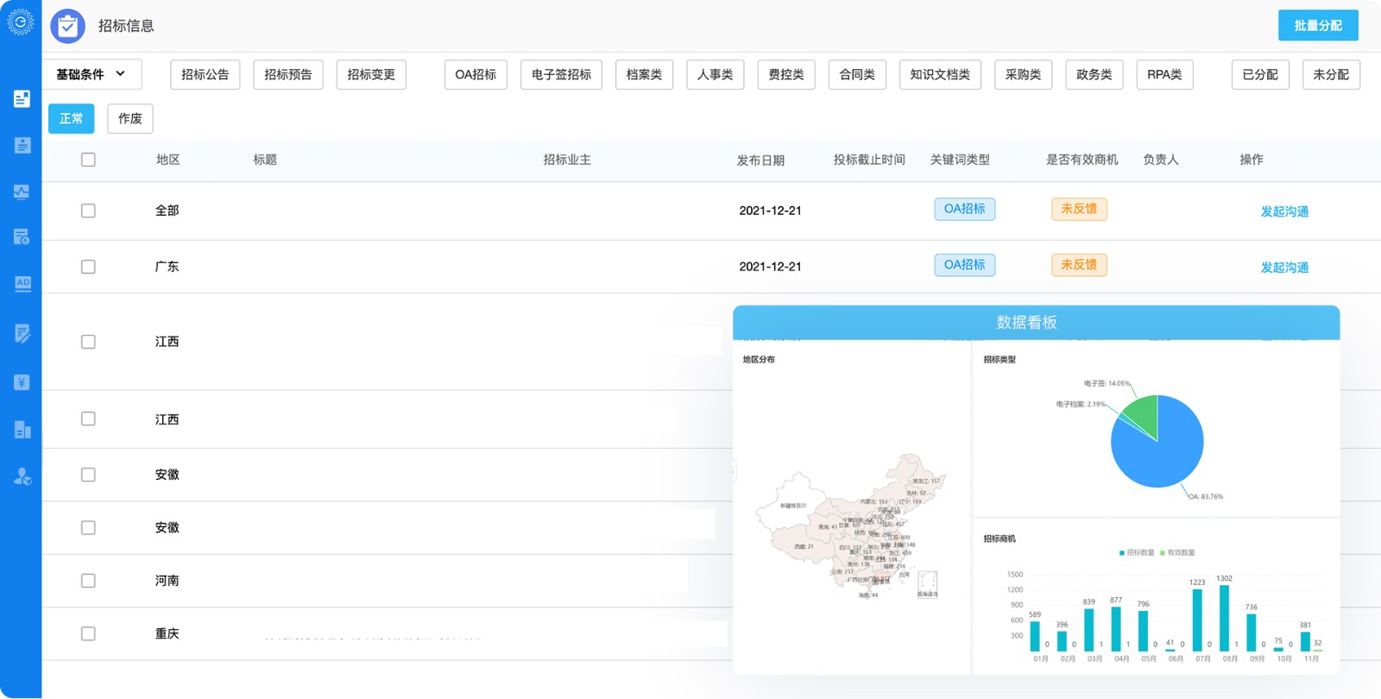The width and height of the screenshot is (1381, 699).
Task: Click the 08月 bar labeled 1302
Action: [1224, 618]
